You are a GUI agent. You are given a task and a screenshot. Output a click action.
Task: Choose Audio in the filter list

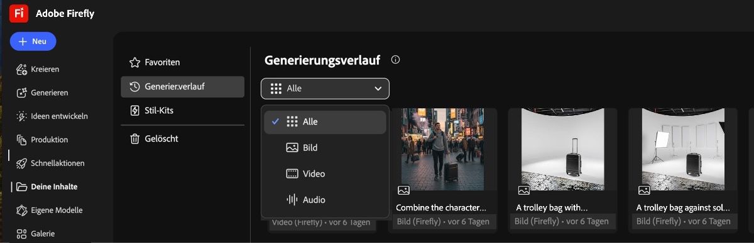[x=325, y=200]
